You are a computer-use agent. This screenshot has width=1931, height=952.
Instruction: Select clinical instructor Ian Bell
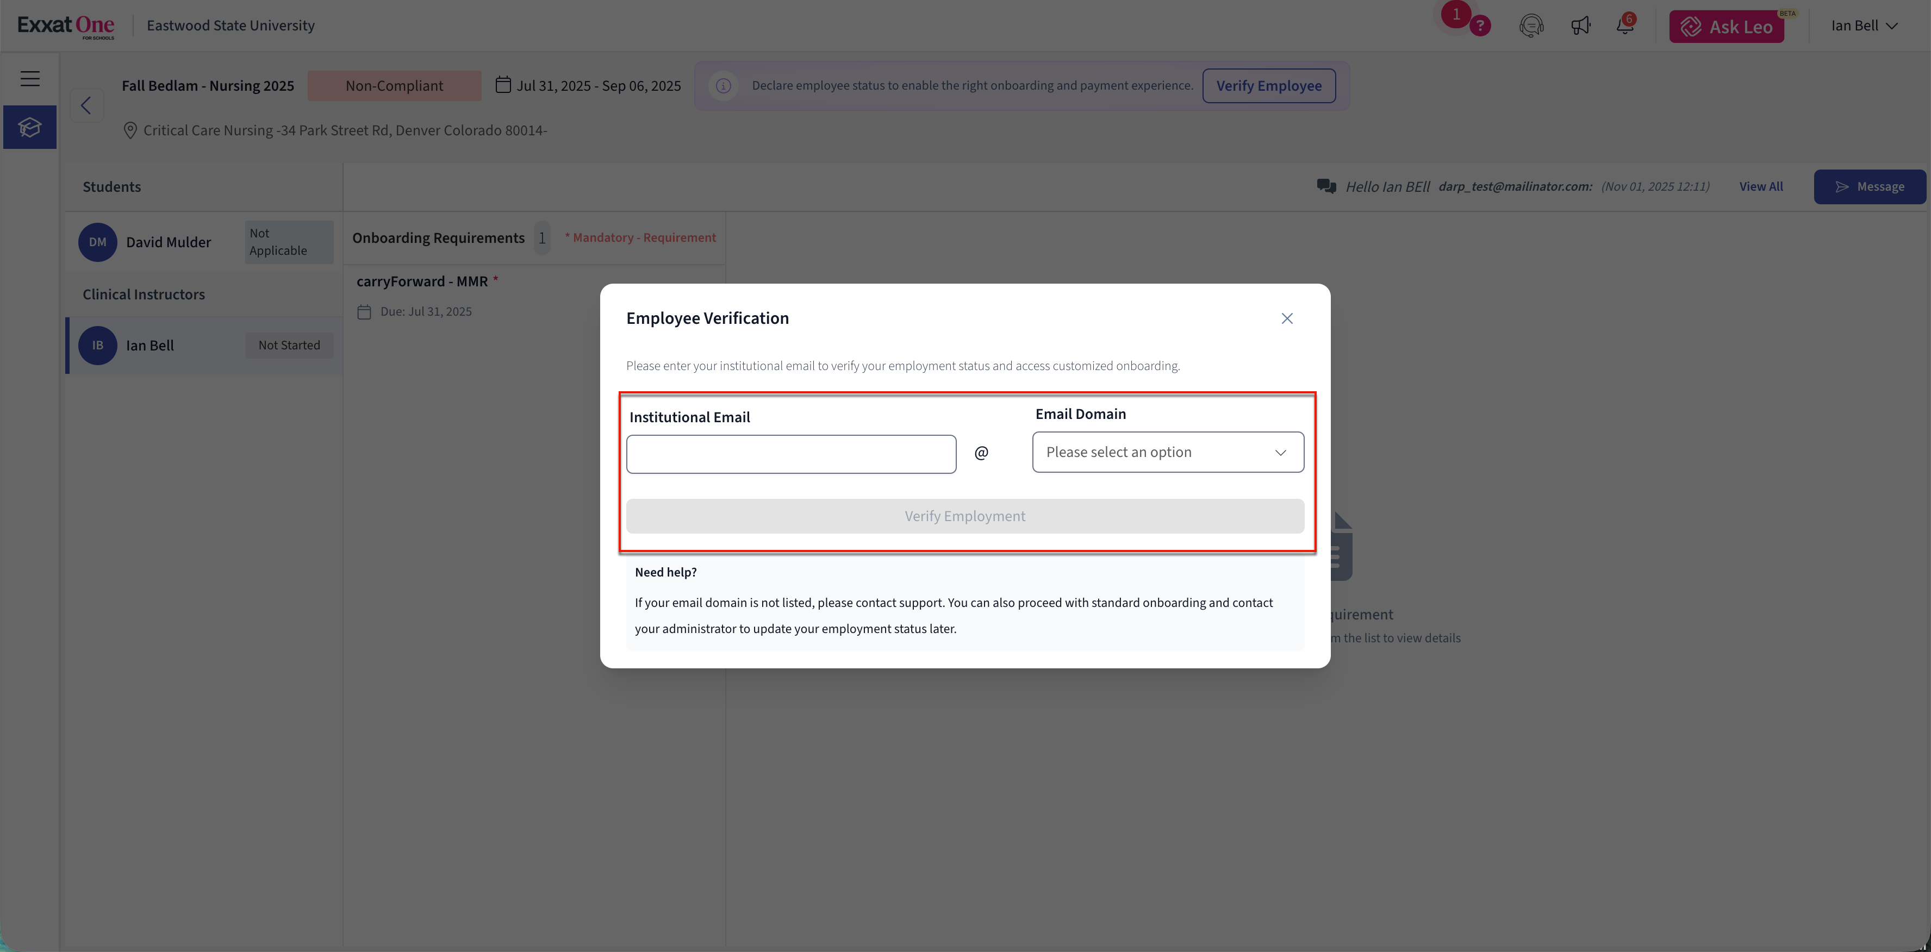point(150,346)
